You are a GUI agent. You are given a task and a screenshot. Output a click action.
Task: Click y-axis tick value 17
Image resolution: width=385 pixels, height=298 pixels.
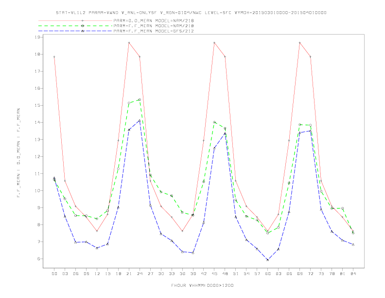pos(37,71)
